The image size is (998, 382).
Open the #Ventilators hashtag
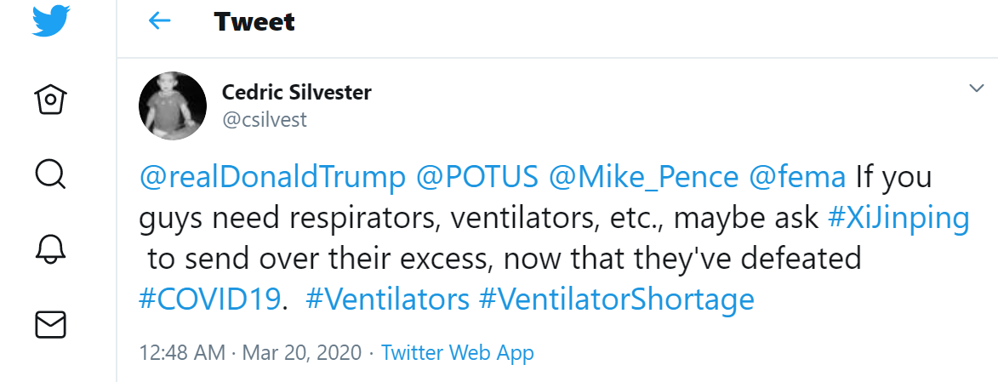[387, 299]
